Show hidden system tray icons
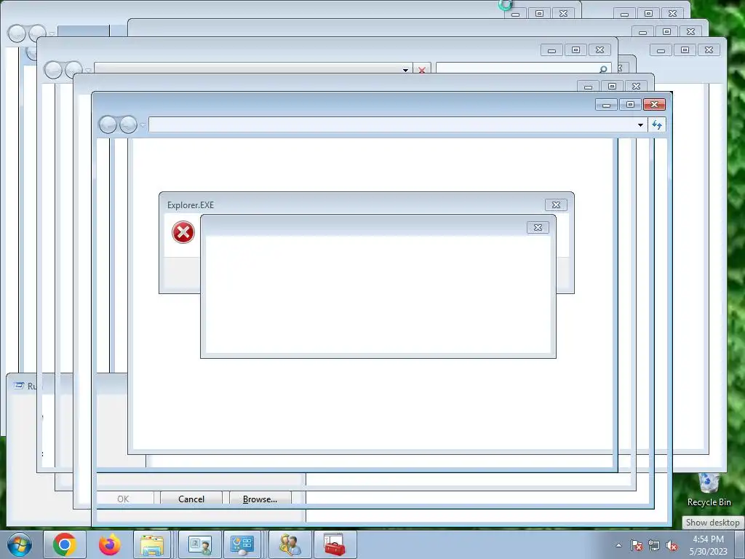 [x=618, y=545]
